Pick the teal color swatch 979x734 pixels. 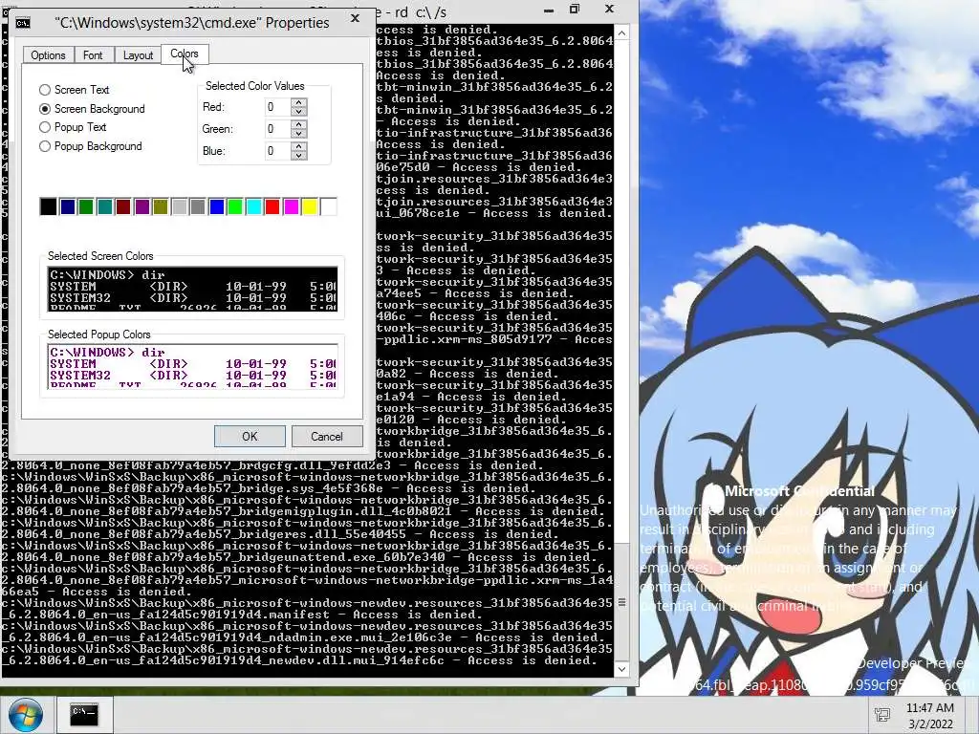coord(105,206)
